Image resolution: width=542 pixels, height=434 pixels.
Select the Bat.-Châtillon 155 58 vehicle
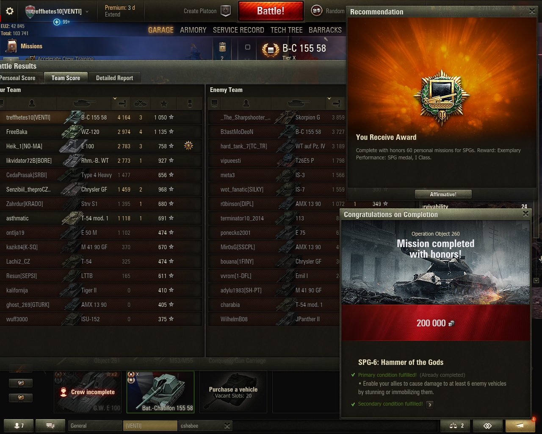click(x=160, y=392)
